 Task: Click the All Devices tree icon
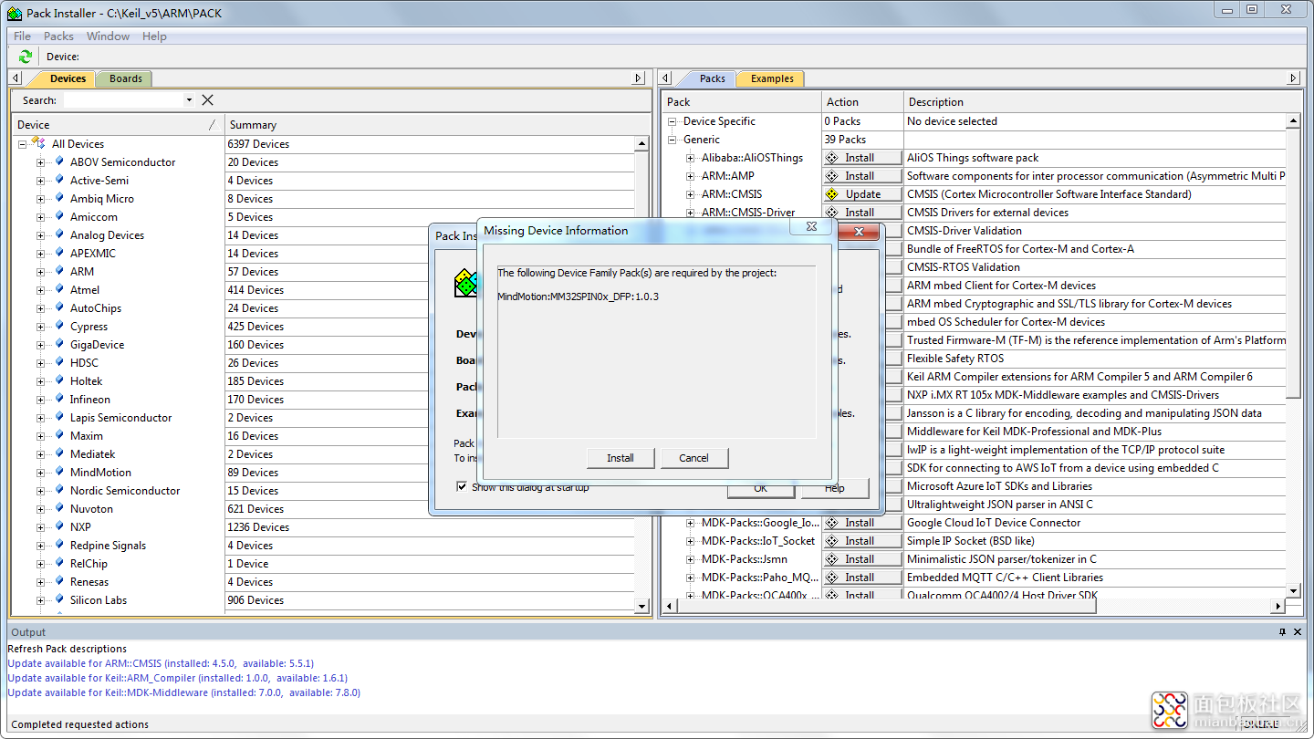click(x=38, y=143)
